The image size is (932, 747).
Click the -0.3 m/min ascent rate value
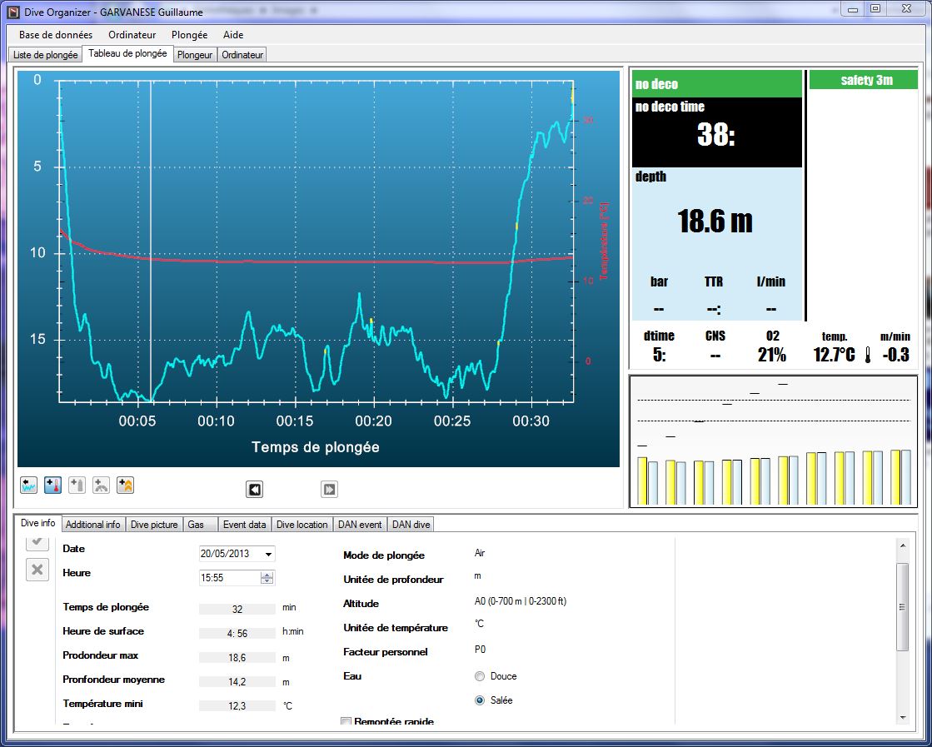point(895,355)
